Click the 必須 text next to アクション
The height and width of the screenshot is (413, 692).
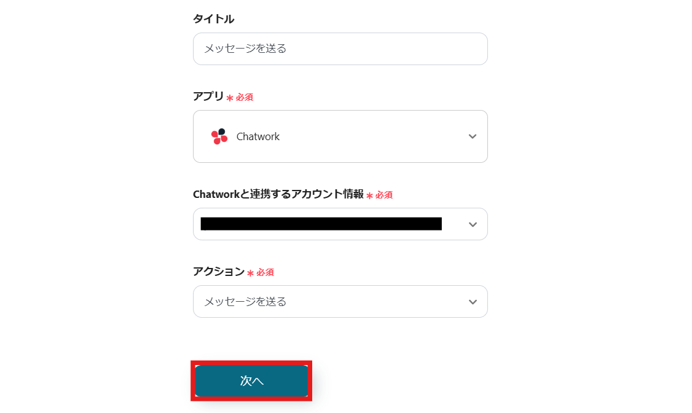tap(265, 272)
